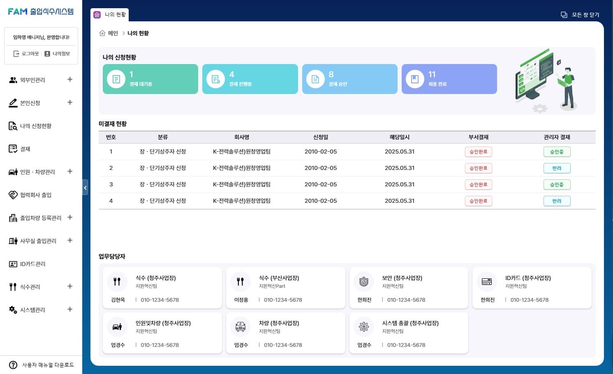Expand the 인원 · 차량관리 plus
The width and height of the screenshot is (613, 374).
70,171
